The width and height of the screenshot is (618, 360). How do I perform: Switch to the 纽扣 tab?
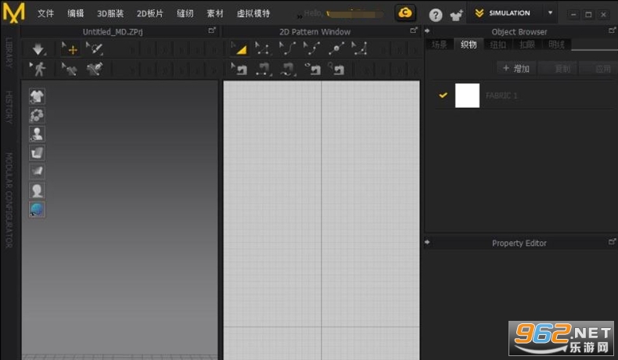[498, 45]
